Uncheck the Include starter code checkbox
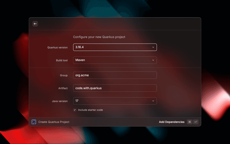This screenshot has height=144, width=230. point(75,110)
